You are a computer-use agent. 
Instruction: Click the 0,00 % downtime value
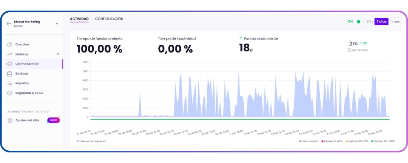175,49
